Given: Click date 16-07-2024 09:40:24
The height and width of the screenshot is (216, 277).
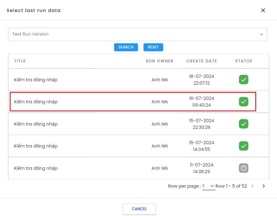Looking at the screenshot, I should tap(201, 102).
